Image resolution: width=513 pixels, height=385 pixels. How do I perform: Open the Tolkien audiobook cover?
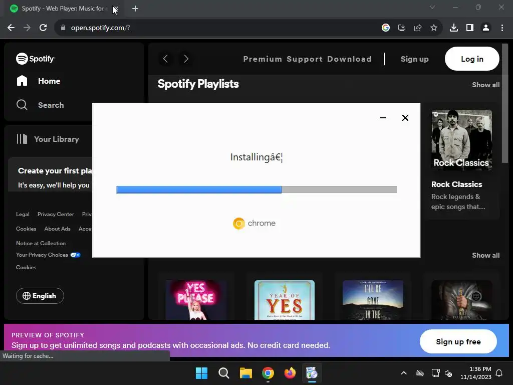[x=461, y=300]
